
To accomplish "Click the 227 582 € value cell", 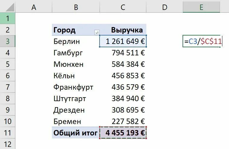I will [x=123, y=121].
